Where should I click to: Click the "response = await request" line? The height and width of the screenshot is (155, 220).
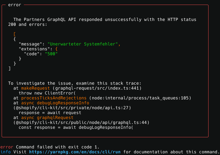(50, 113)
